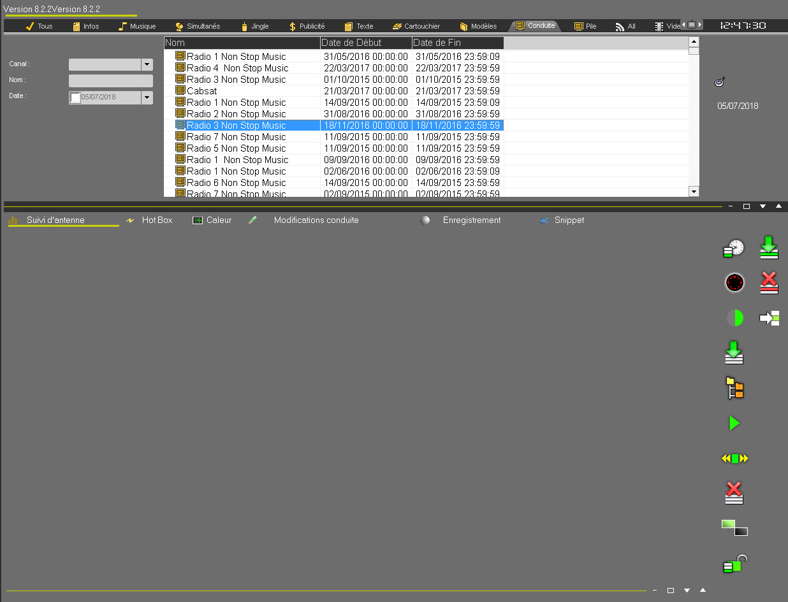Open the Canal dropdown list
The width and height of the screenshot is (788, 602).
pos(147,64)
